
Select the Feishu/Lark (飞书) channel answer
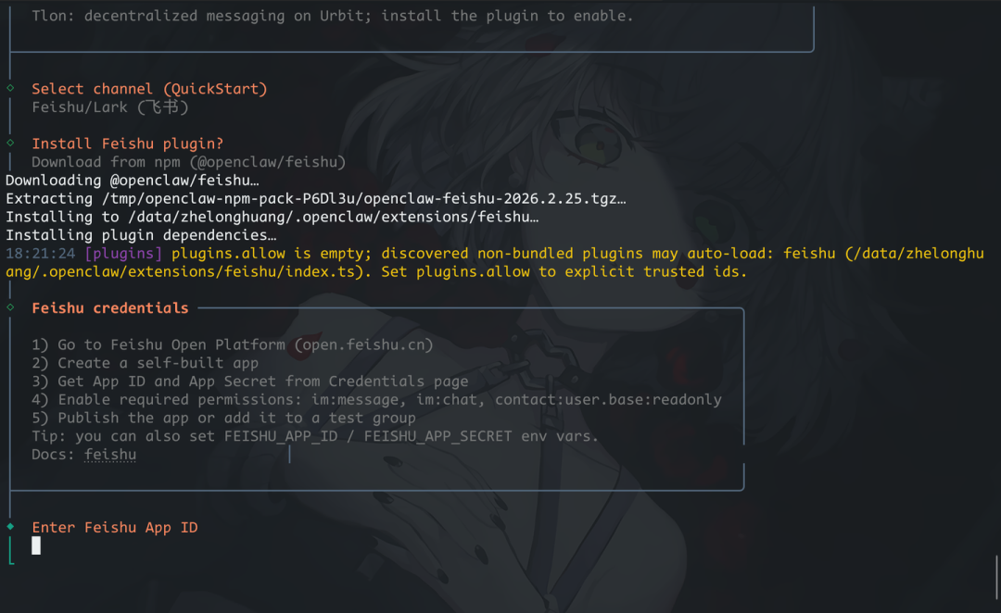[110, 107]
